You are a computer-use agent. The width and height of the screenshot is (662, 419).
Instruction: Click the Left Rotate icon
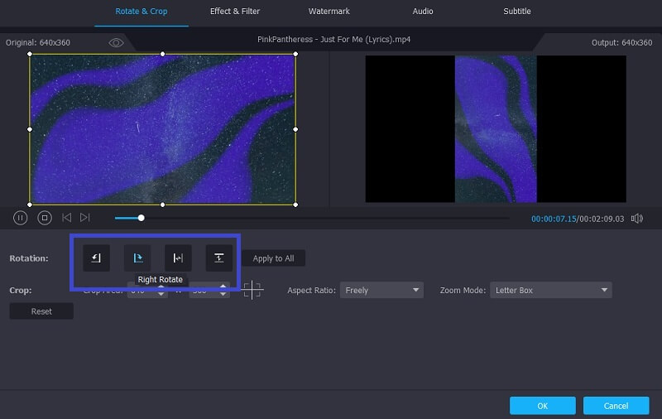point(96,258)
